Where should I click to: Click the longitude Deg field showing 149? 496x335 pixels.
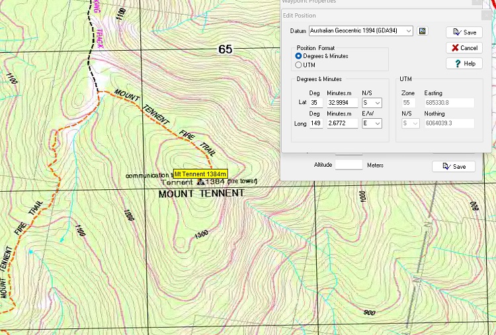[316, 123]
